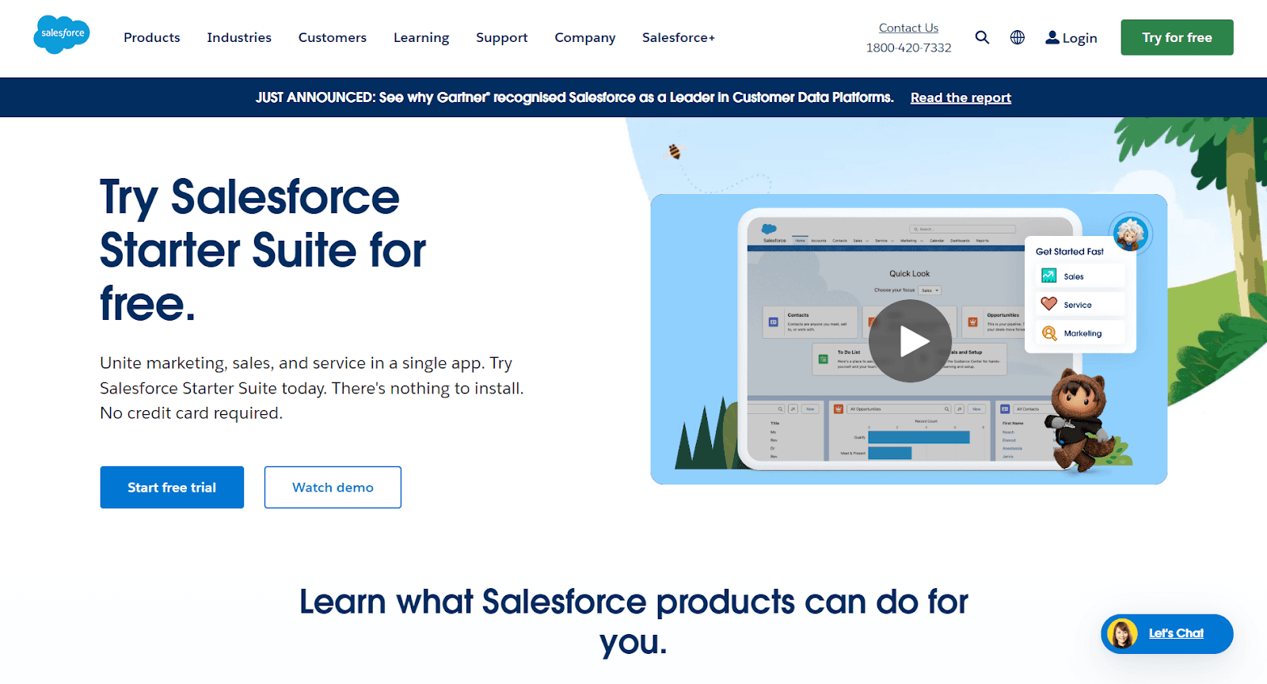Click the JUST ANNOUNCED banner text
Screen dimensions: 1267x684
(x=574, y=97)
